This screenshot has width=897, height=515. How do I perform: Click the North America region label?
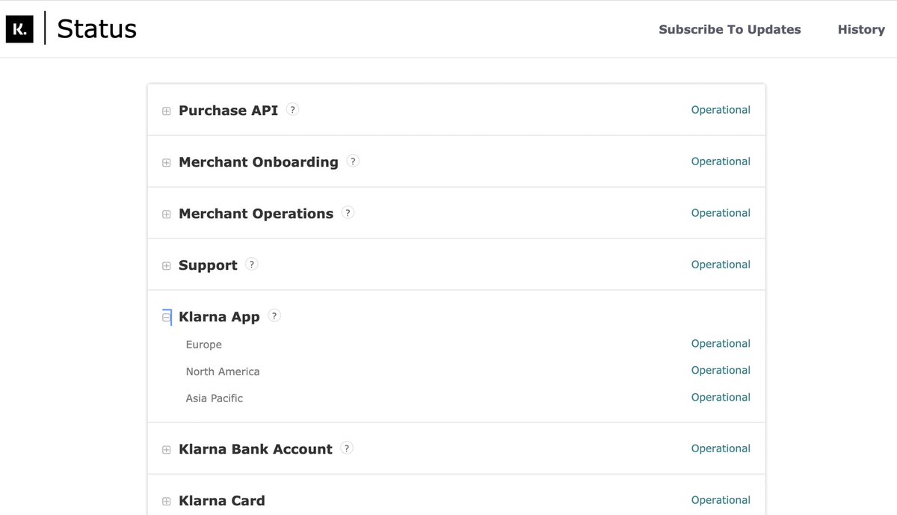click(223, 371)
